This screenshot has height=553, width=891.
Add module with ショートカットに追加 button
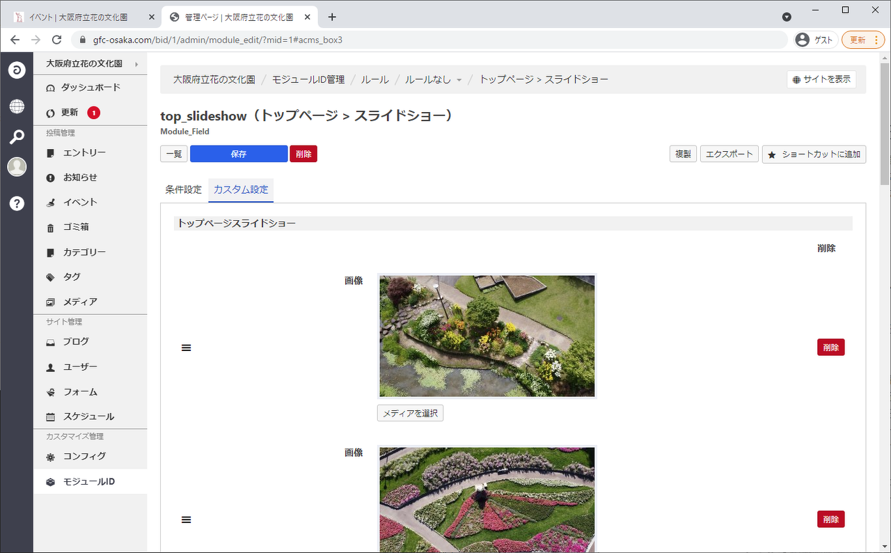pos(814,155)
